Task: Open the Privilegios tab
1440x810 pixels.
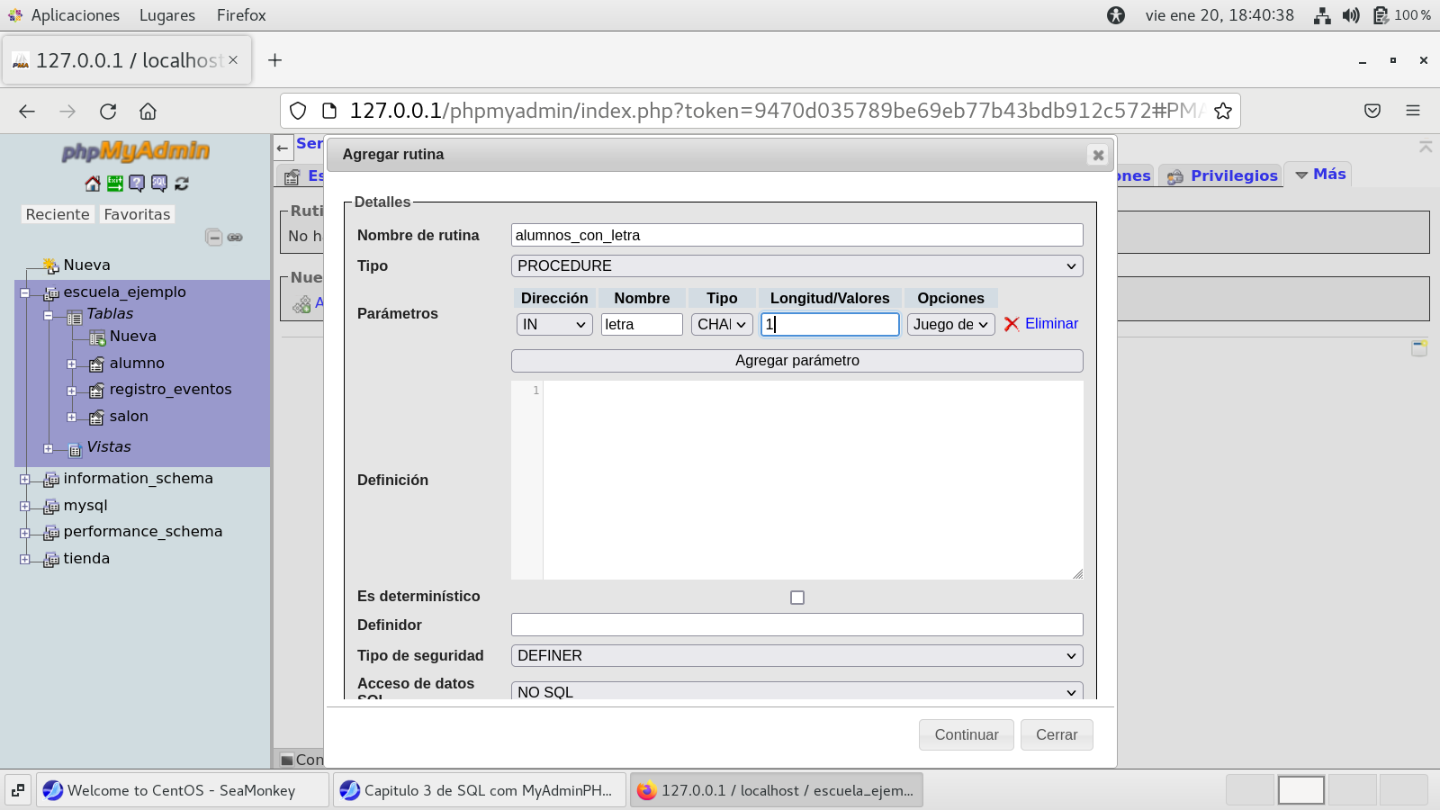Action: point(1233,175)
